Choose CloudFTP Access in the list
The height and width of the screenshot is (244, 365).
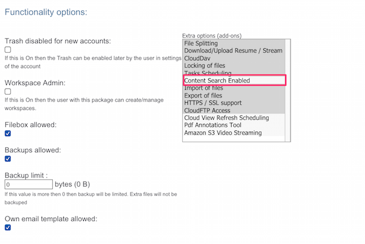tap(207, 111)
